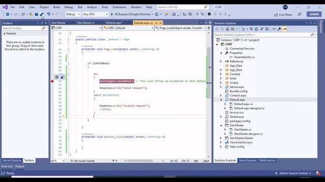This screenshot has width=325, height=182.
Task: Click the Sync with Active Document icon
Action: pos(251,29)
